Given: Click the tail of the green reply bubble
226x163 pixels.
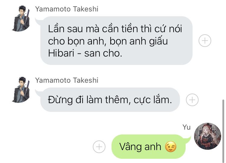Looking at the screenshot, I should 187,140.
